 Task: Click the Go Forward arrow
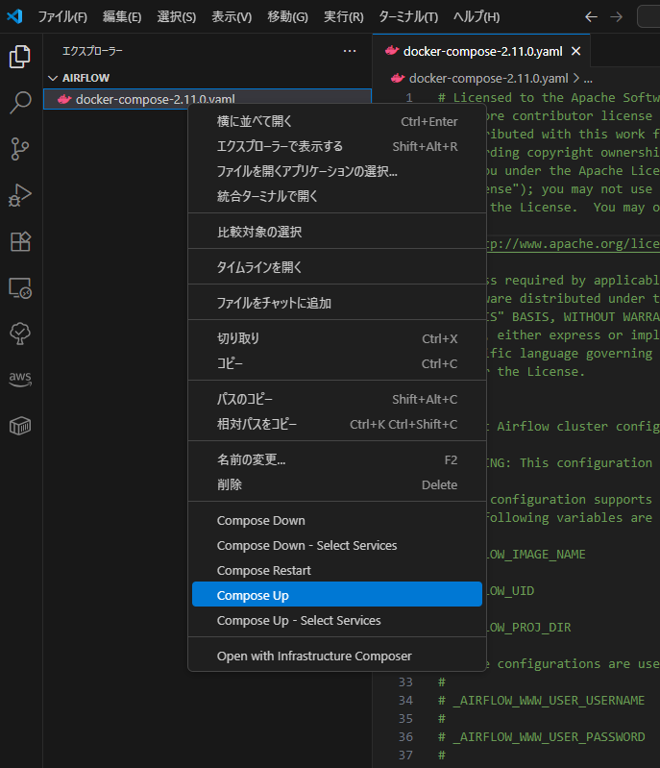[617, 17]
